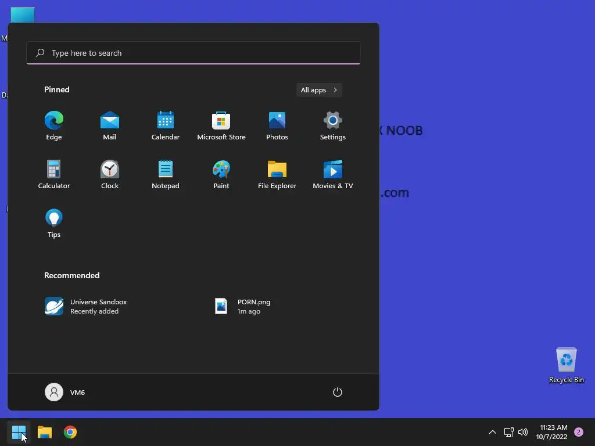Screen dimensions: 595x446
Task: Open Microsoft Store
Action: coord(221,126)
